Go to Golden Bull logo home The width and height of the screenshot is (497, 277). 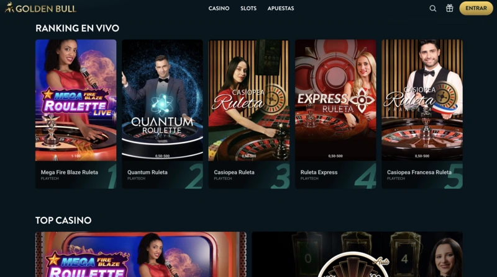click(40, 8)
